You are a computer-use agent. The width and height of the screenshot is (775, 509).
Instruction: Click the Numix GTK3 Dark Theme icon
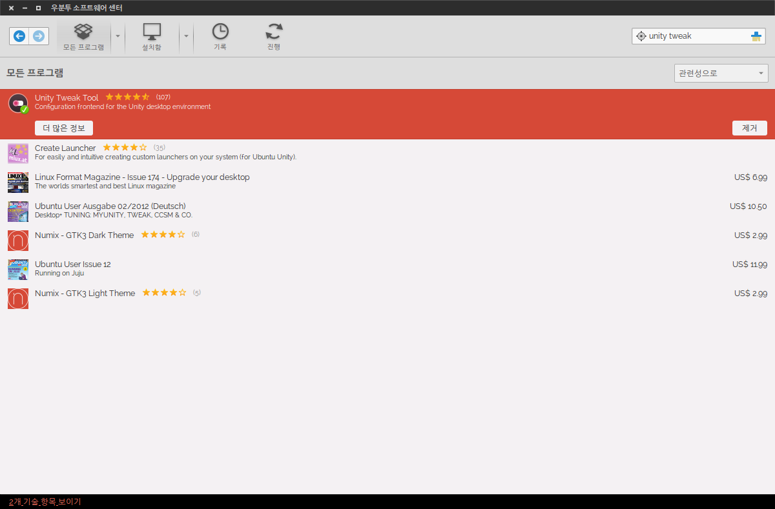(18, 241)
